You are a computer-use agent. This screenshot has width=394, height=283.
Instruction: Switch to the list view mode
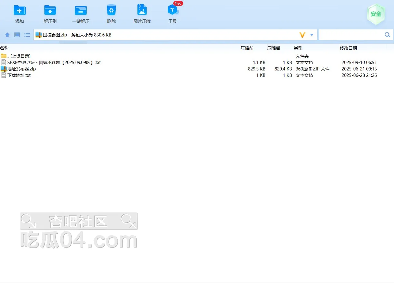click(27, 35)
